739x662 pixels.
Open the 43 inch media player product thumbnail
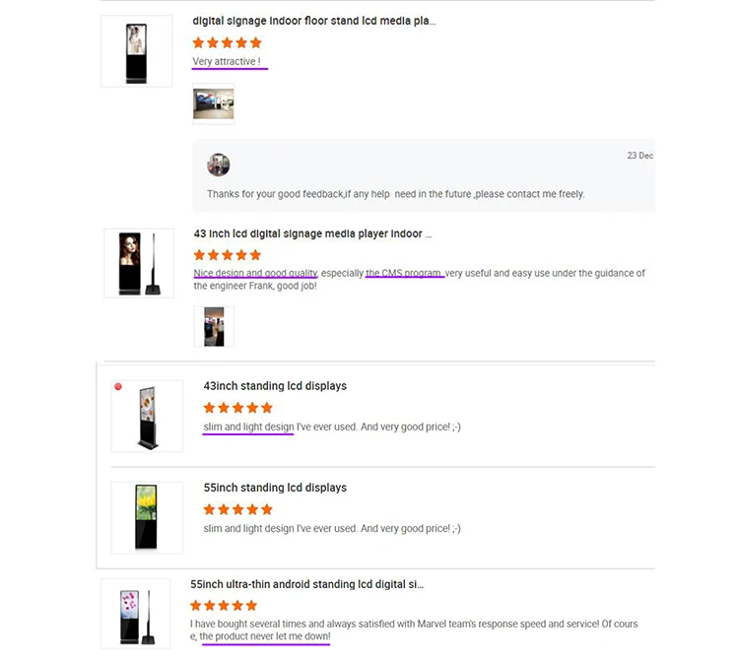[138, 263]
